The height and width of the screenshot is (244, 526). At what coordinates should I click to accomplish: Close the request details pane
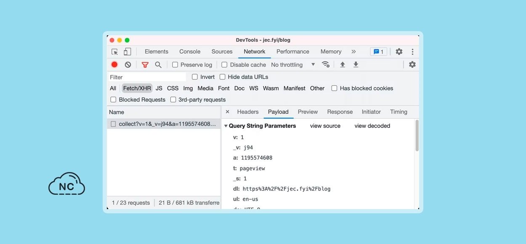227,112
